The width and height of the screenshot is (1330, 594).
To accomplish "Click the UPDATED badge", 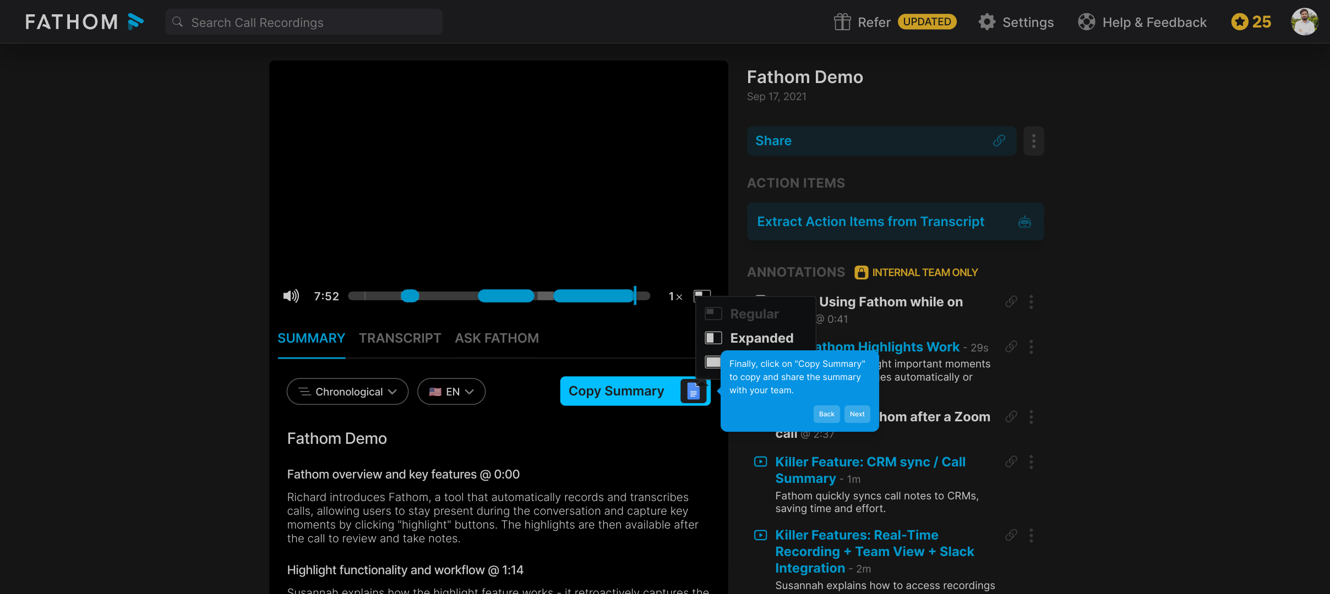I will tap(927, 21).
